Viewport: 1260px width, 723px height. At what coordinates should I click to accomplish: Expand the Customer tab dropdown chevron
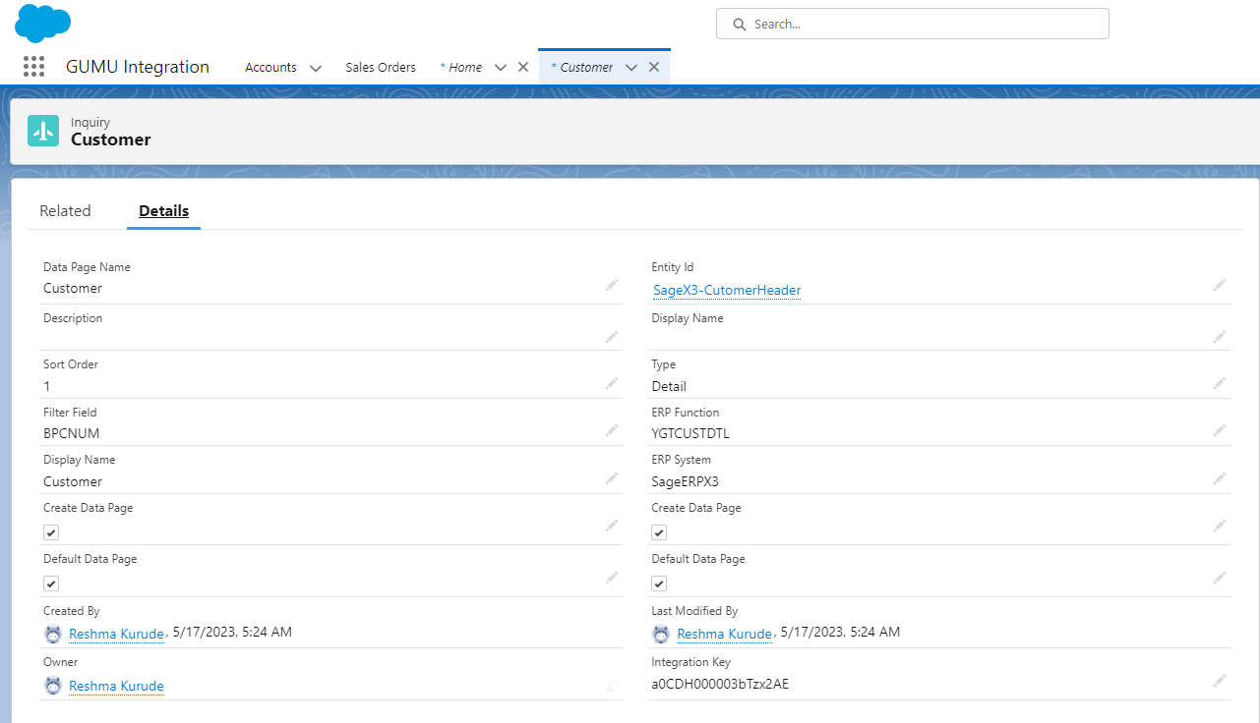click(631, 68)
